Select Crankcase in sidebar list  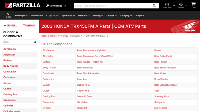9,100
